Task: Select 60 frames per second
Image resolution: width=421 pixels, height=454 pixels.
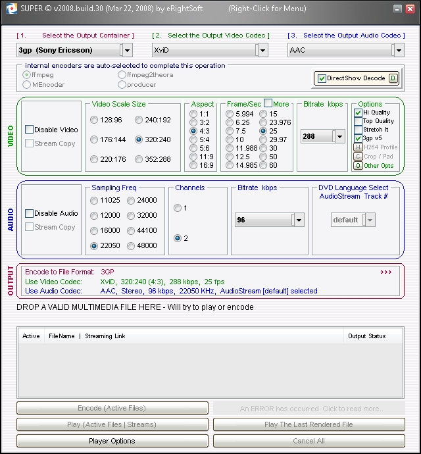Action: click(263, 165)
